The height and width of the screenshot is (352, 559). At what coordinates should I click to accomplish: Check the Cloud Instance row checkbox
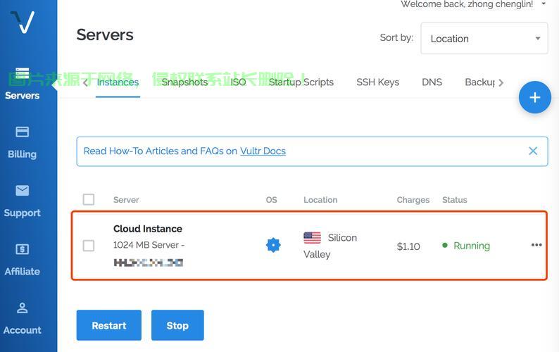tap(89, 246)
